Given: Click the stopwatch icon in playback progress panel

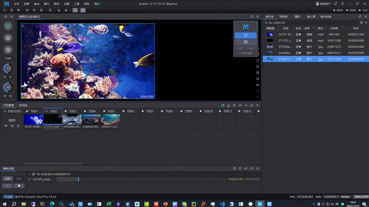Looking at the screenshot, I should 234,168.
